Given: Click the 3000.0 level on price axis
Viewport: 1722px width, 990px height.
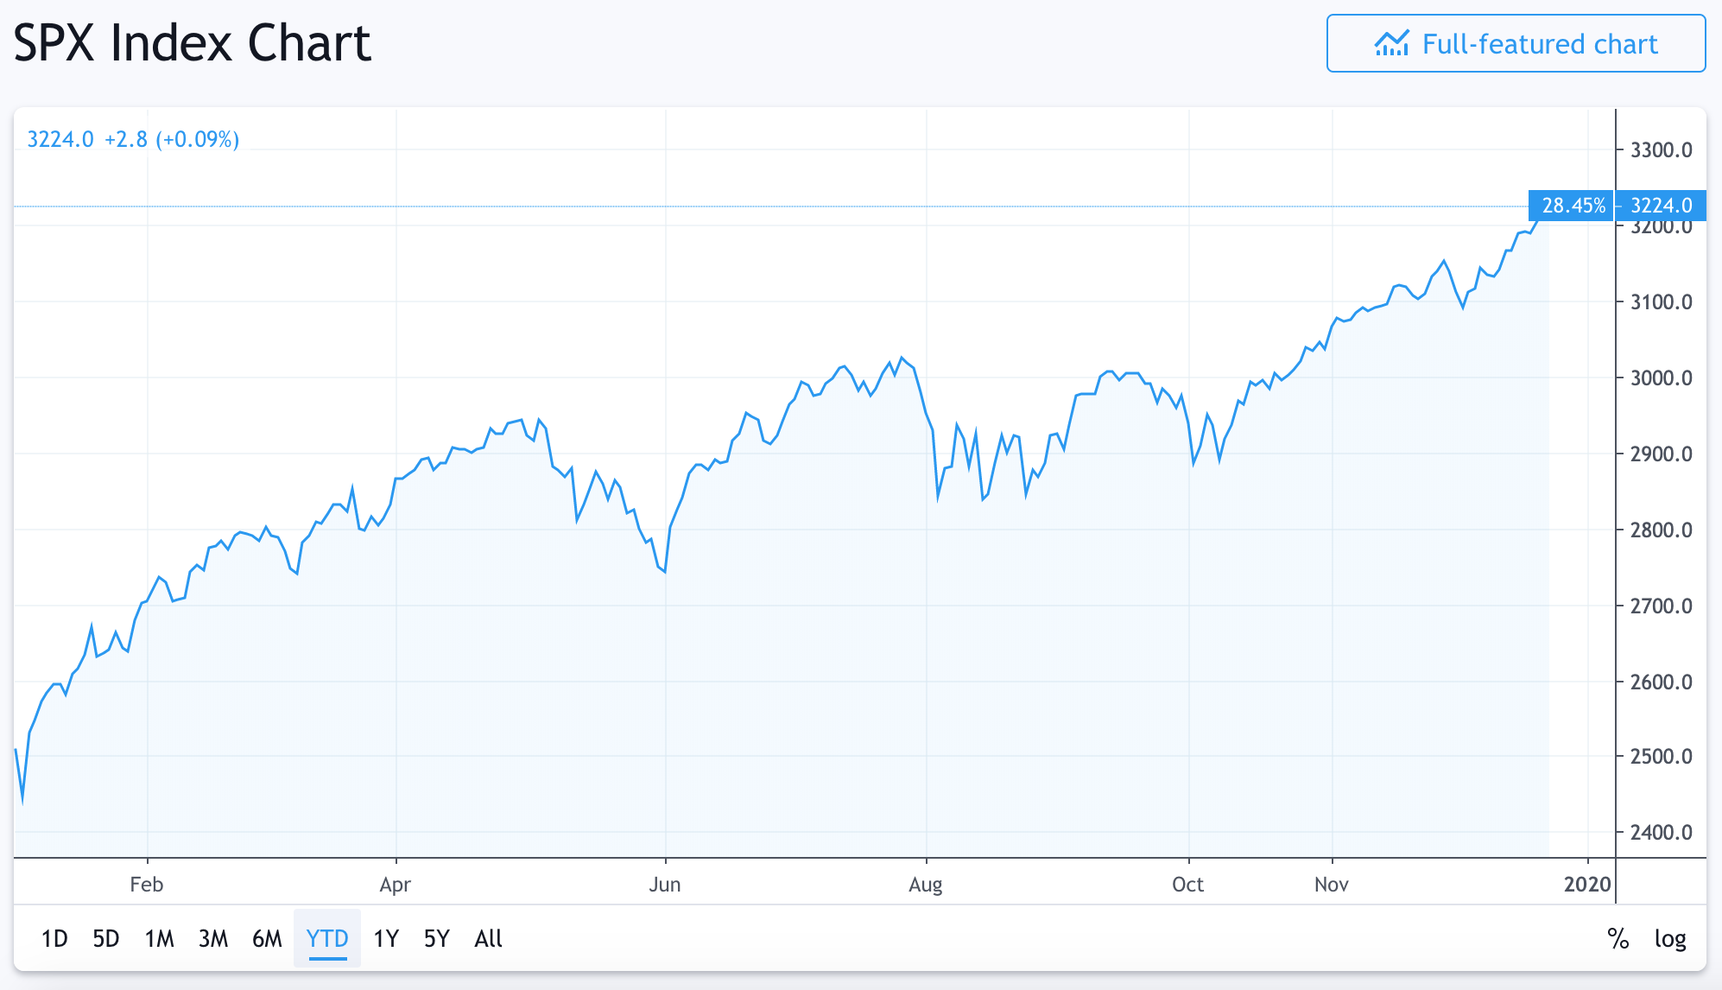Looking at the screenshot, I should pos(1661,378).
